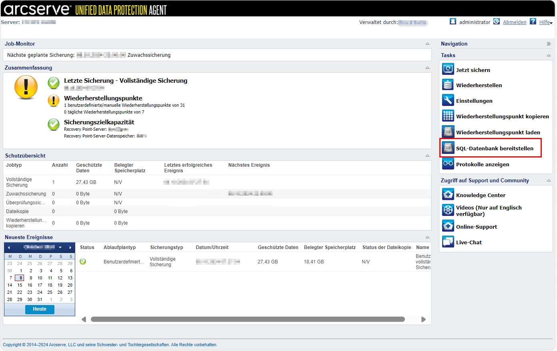Click green check beside Sicherungszielkapazität
557x351 pixels.
point(54,124)
